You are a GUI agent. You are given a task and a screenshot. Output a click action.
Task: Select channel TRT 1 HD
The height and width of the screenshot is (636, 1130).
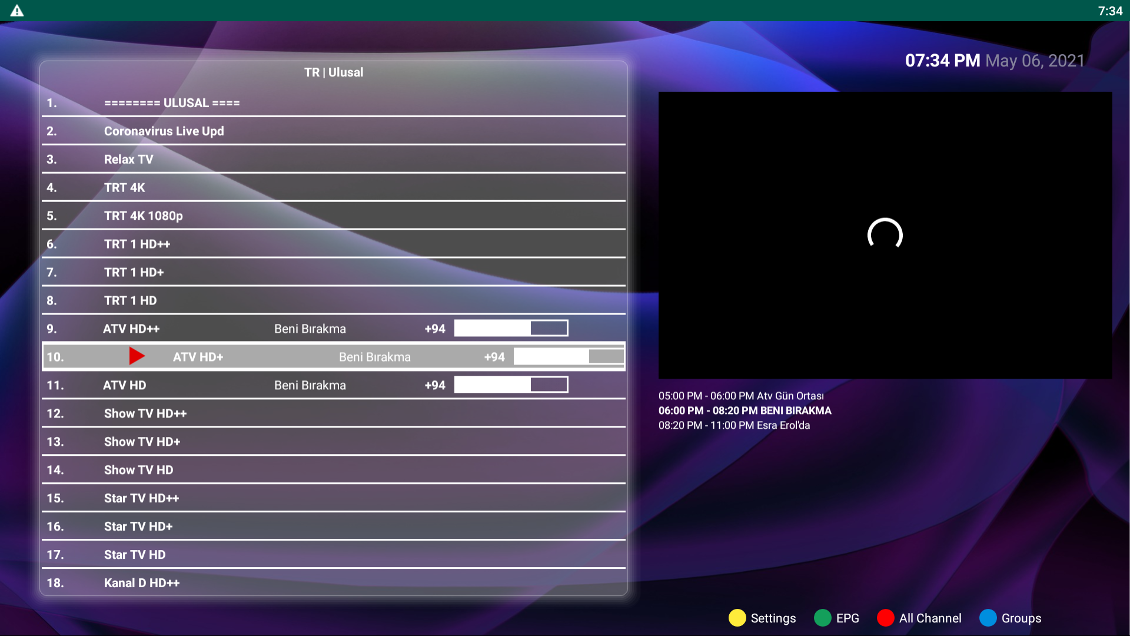[334, 301]
